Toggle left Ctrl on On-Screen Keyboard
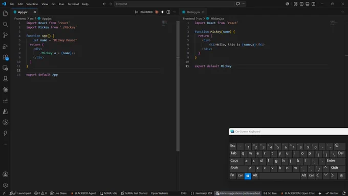 [240, 176]
